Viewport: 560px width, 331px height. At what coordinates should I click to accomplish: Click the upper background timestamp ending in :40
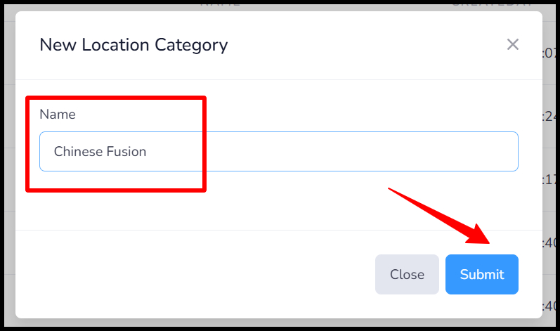549,243
